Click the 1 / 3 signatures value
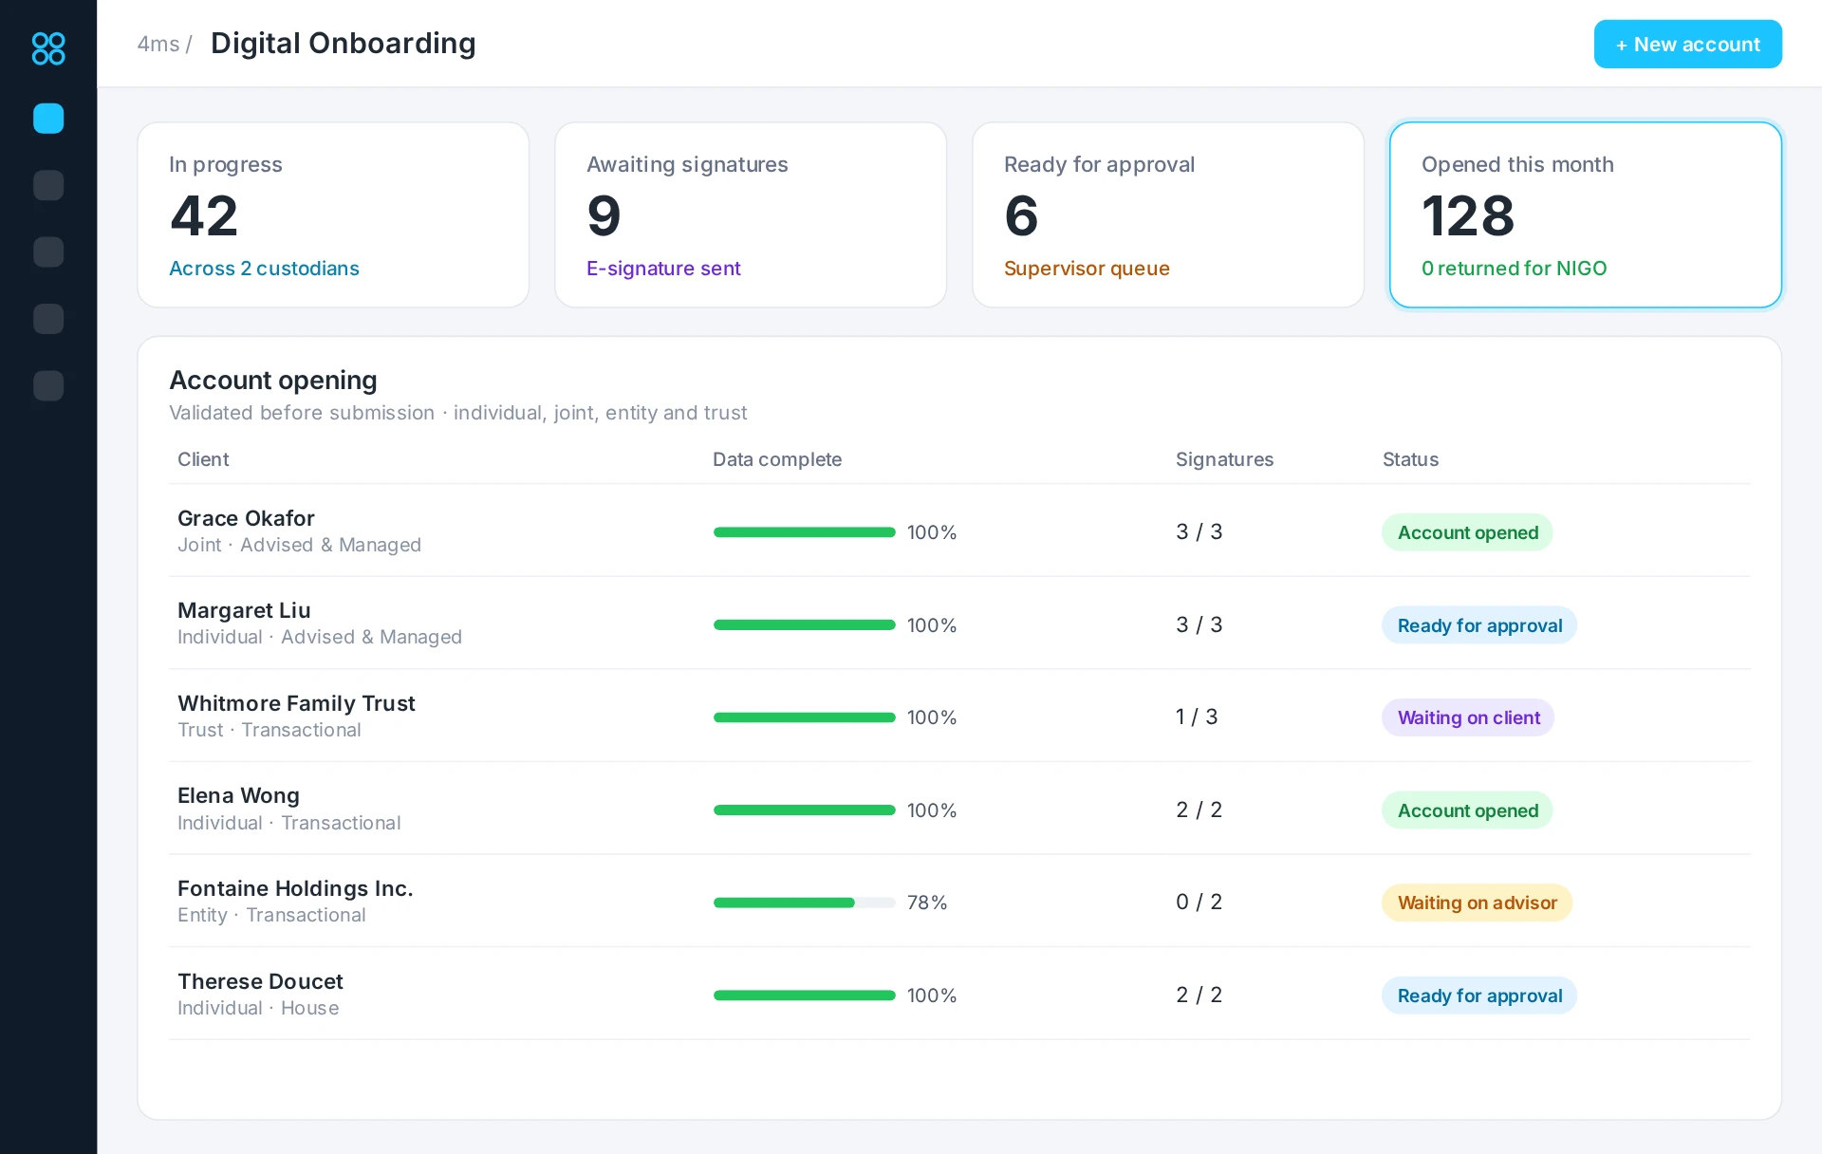 pyautogui.click(x=1197, y=717)
